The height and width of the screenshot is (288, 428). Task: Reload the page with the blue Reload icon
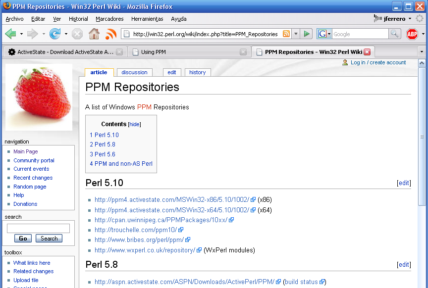[x=55, y=34]
